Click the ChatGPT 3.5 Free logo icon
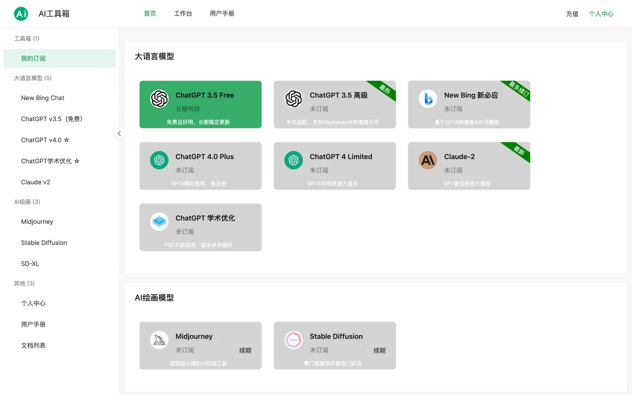This screenshot has height=395, width=632. (x=159, y=99)
